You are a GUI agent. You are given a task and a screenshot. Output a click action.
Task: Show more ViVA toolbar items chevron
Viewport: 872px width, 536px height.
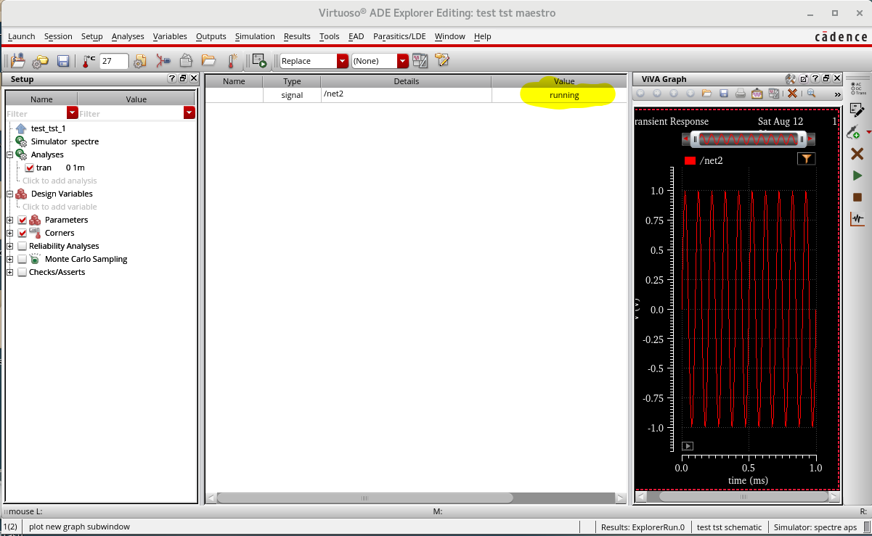tap(837, 94)
